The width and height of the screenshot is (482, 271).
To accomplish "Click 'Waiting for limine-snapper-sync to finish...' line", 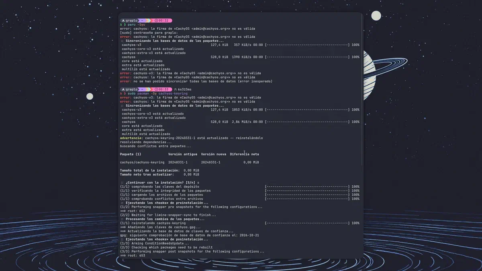I will [168, 215].
